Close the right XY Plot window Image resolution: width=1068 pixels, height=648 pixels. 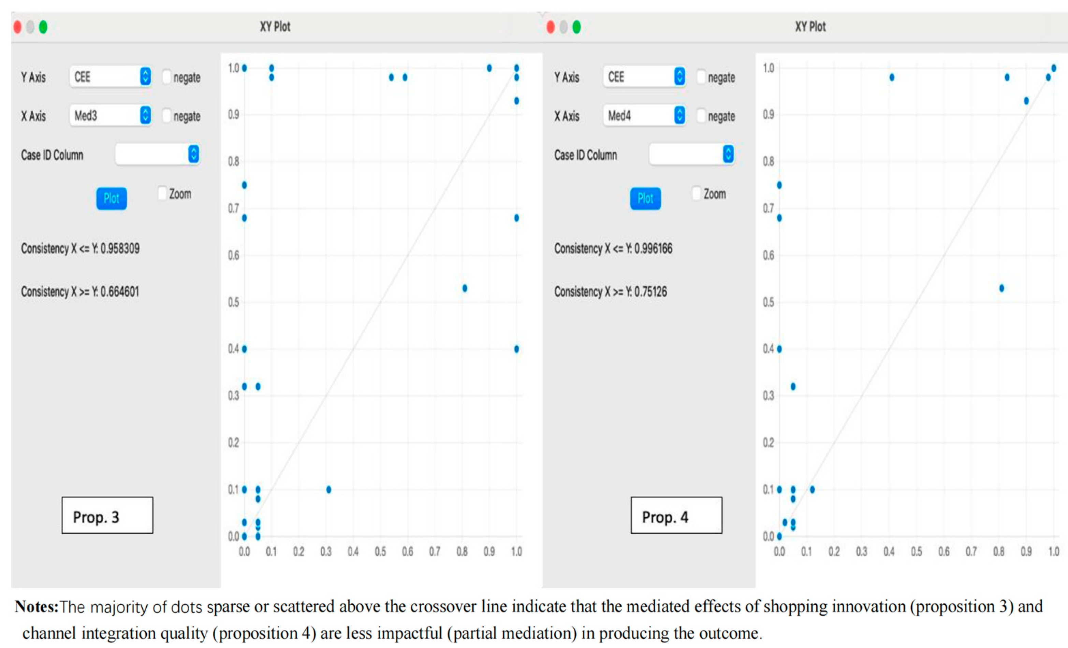(551, 27)
